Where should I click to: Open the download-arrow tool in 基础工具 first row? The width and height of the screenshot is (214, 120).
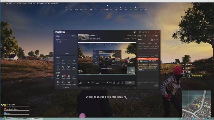click(74, 77)
